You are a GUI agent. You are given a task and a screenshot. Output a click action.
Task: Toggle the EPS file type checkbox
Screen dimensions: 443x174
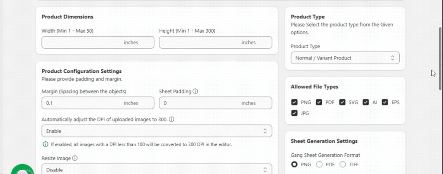[385, 103]
